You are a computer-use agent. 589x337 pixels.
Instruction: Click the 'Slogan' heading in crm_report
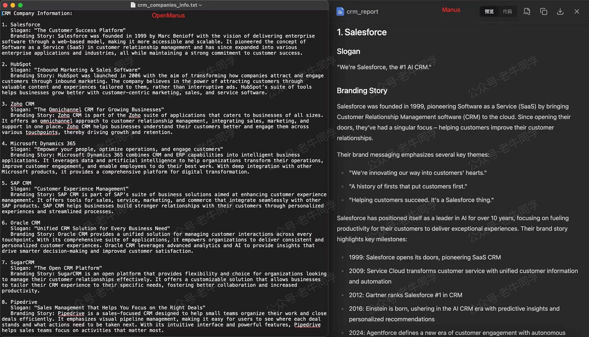coord(348,51)
